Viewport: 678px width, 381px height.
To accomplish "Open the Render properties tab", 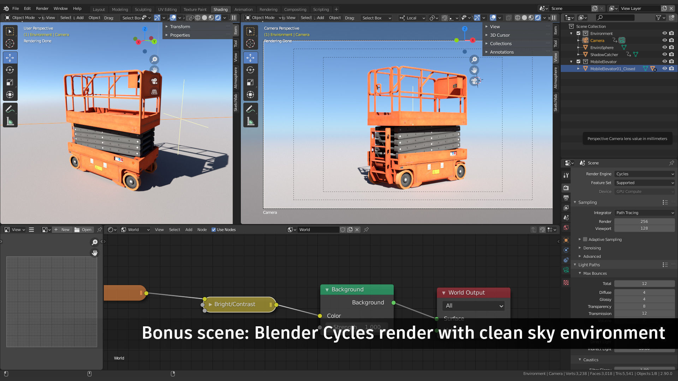I will tap(566, 188).
